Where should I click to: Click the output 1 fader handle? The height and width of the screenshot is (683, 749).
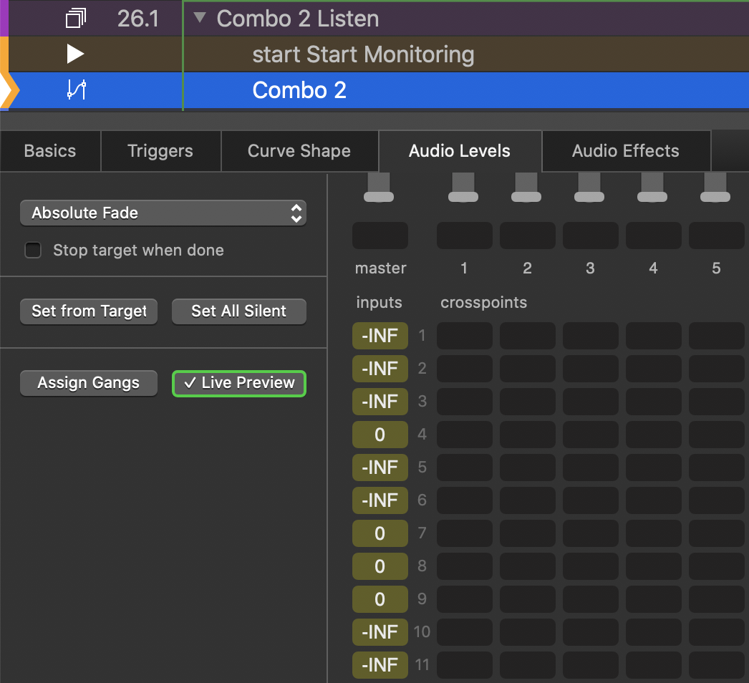[464, 196]
